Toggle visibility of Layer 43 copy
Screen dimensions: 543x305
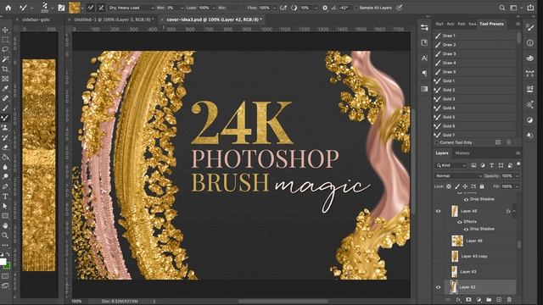click(438, 256)
